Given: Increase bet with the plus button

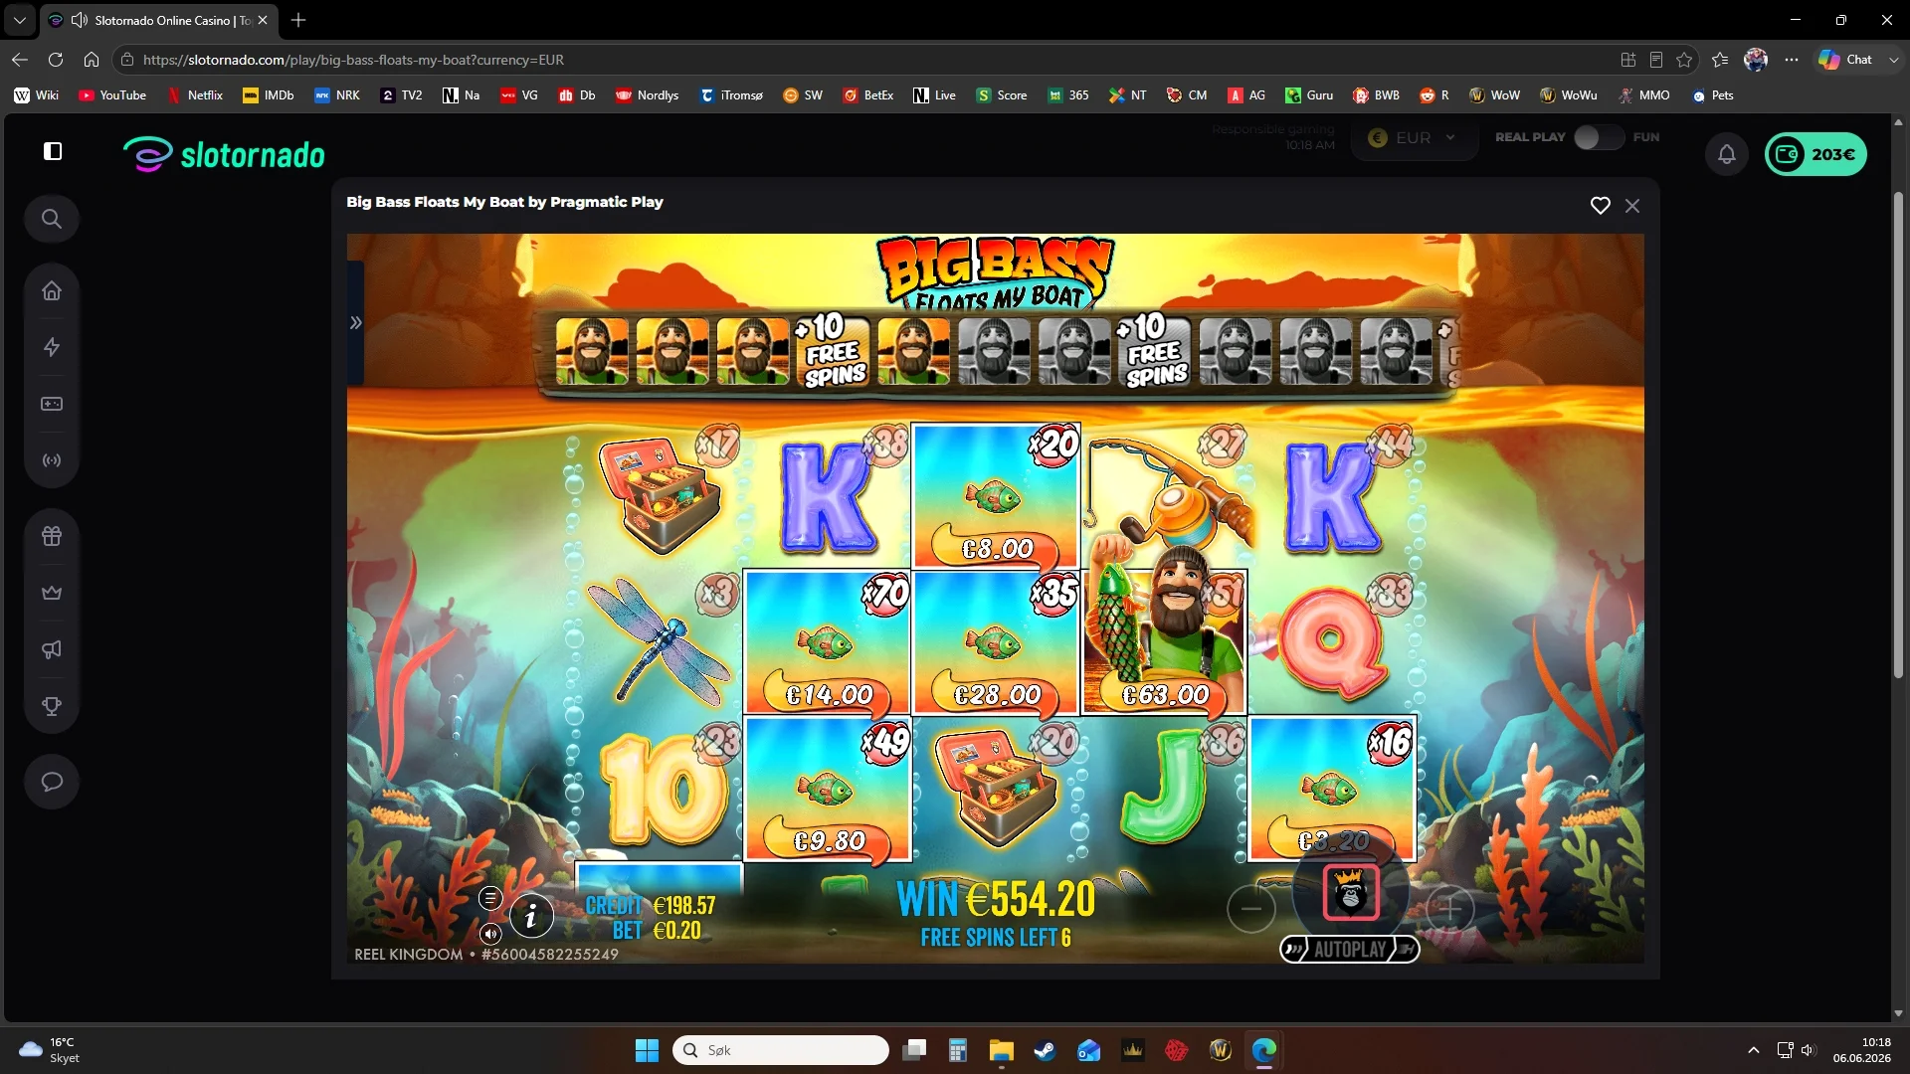Looking at the screenshot, I should pos(1449,908).
